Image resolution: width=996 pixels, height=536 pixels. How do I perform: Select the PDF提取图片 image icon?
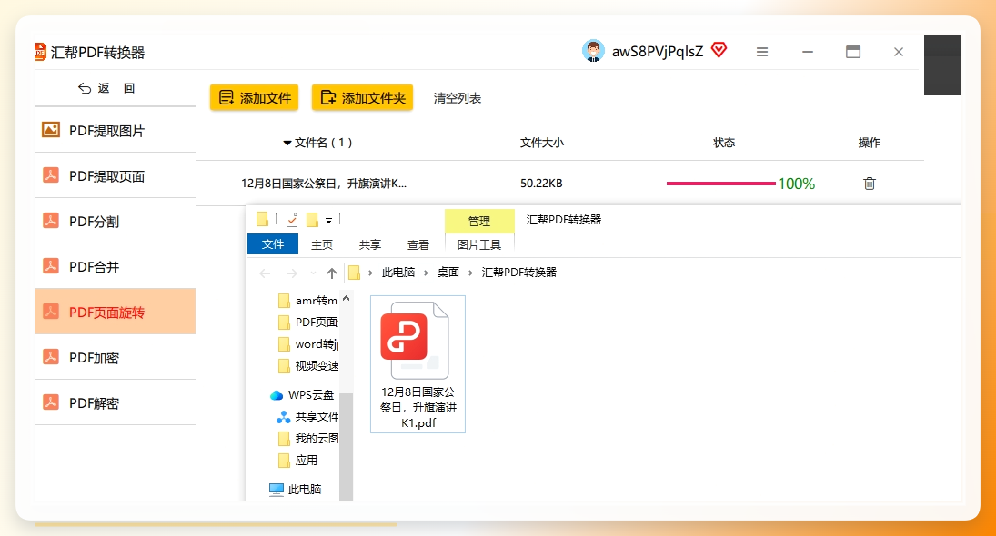[x=51, y=130]
